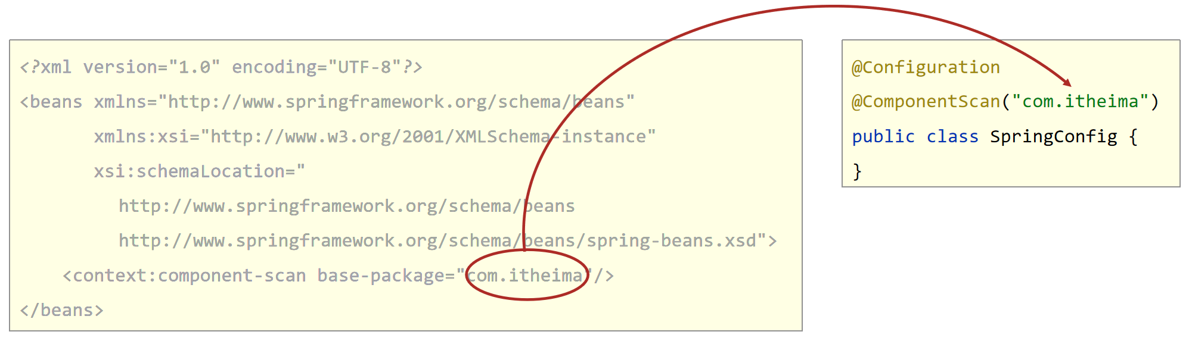1192x341 pixels.
Task: Select the public keyword
Action: (x=883, y=137)
